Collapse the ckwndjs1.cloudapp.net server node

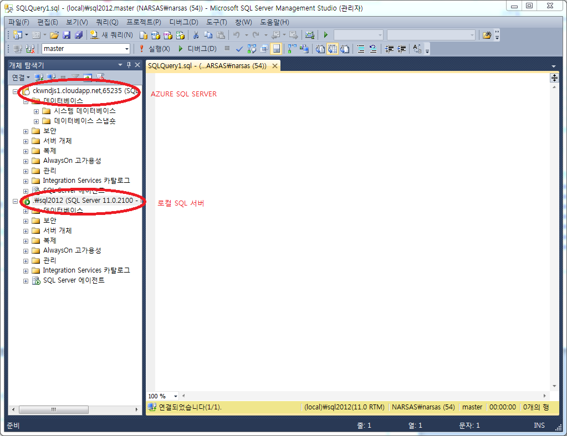point(15,91)
